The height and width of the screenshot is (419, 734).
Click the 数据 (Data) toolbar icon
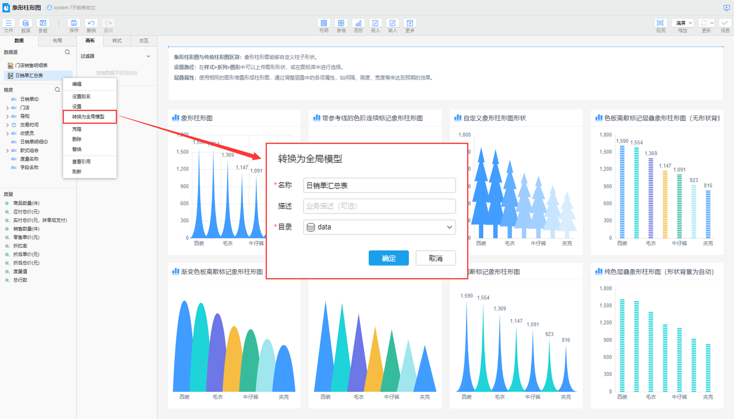click(26, 24)
